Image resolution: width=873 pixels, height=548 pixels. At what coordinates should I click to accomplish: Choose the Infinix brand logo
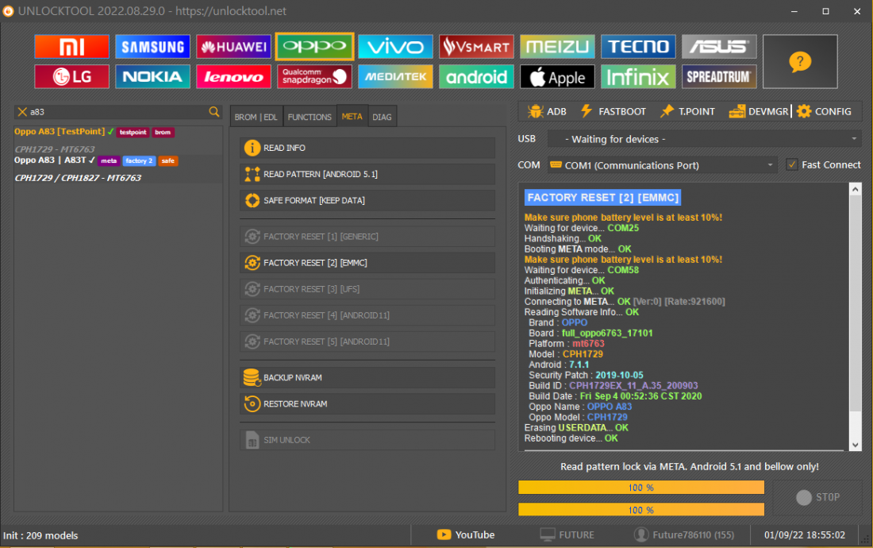tap(638, 77)
